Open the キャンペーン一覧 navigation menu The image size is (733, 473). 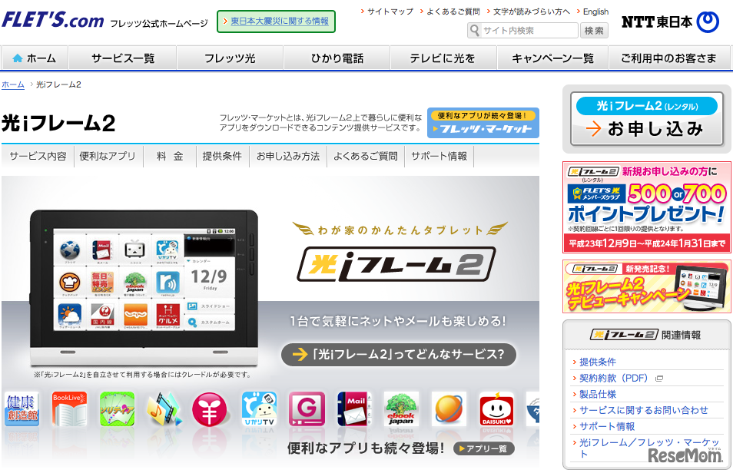(552, 58)
